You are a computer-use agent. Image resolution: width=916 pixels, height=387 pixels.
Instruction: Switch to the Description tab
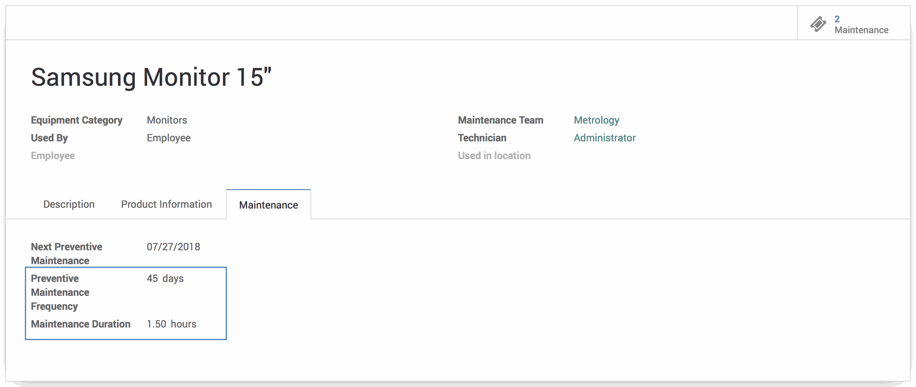pyautogui.click(x=69, y=204)
